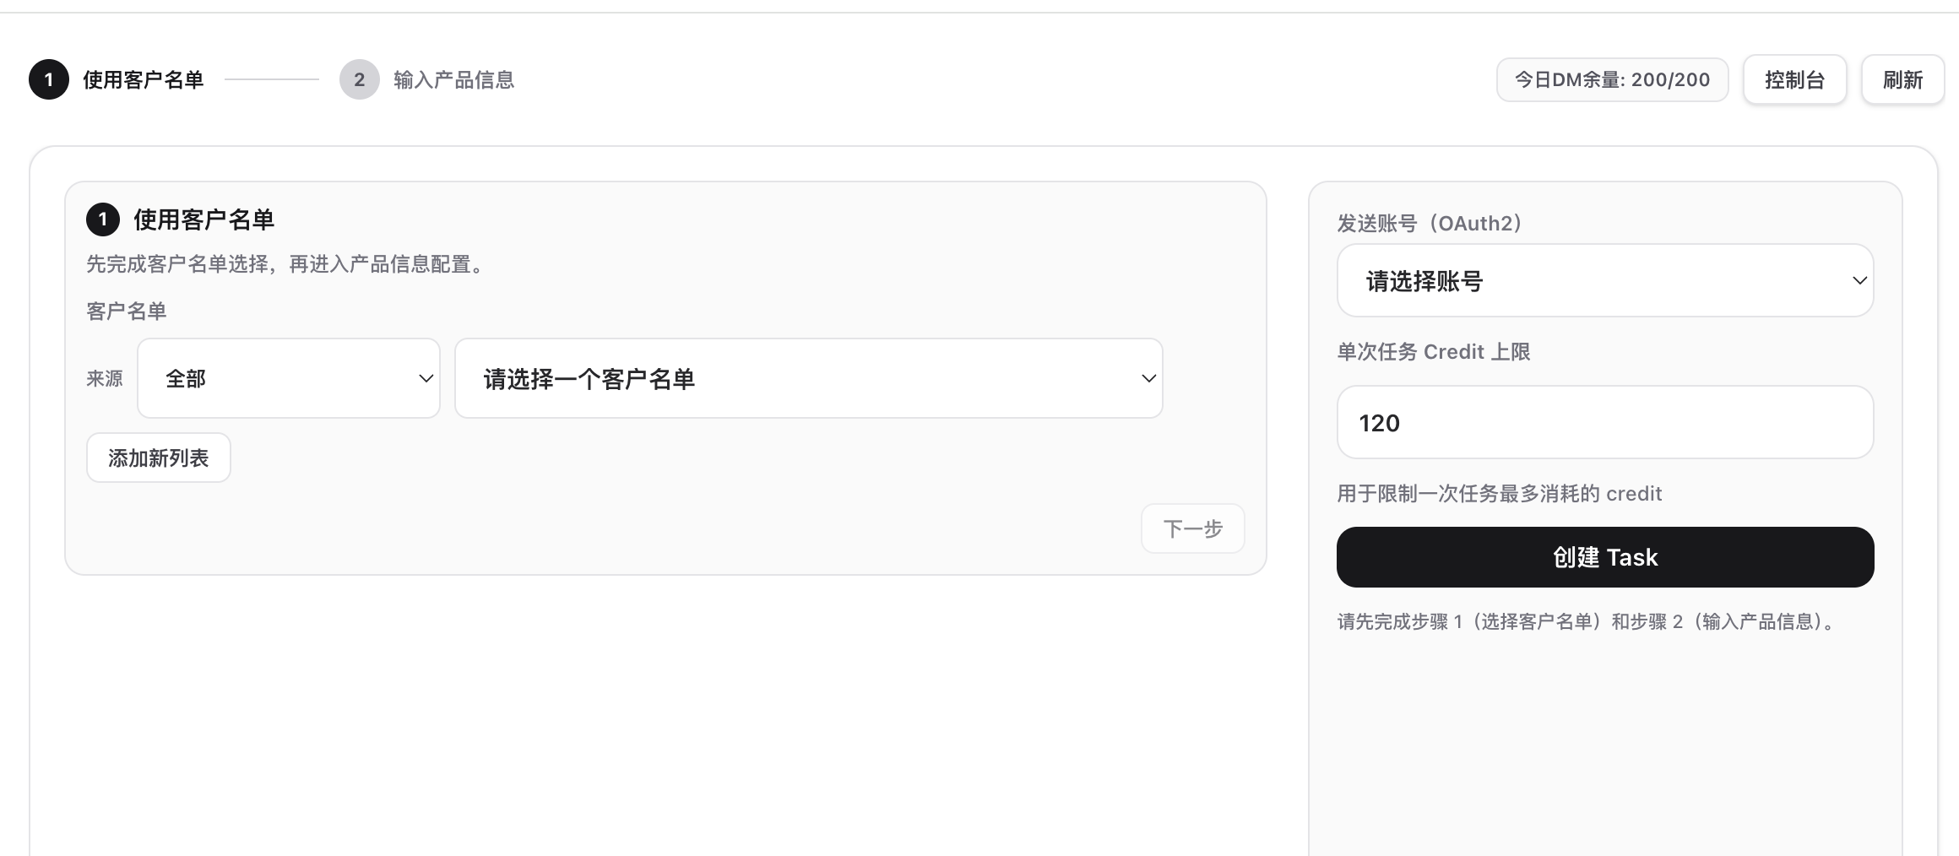The width and height of the screenshot is (1959, 856).
Task: Click 添加新列表 to add a new list
Action: pyautogui.click(x=158, y=457)
